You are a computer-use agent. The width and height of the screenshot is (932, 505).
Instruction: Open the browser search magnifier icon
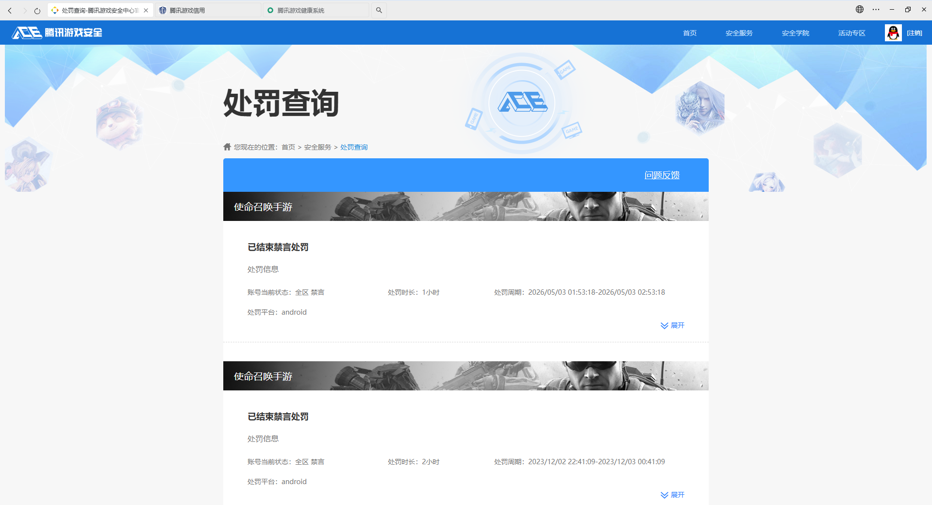click(379, 10)
